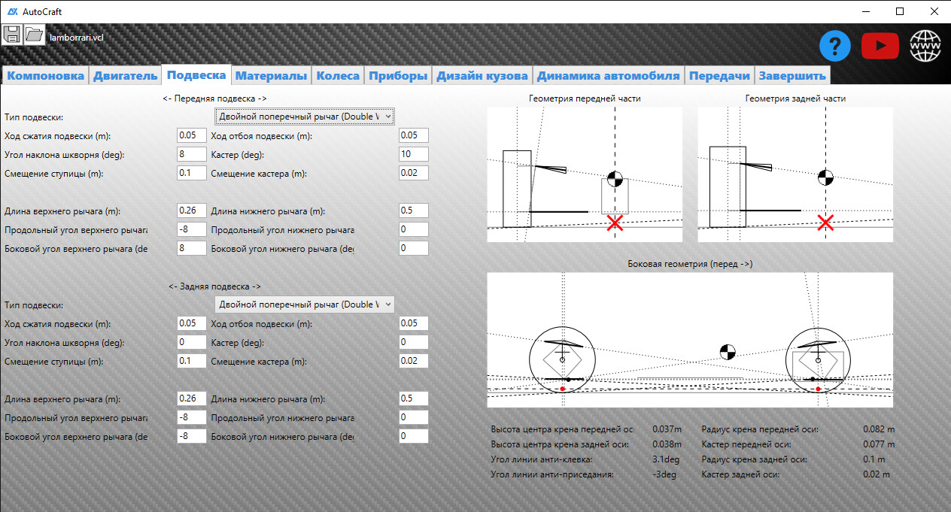Click front Кастер (deg) field
The width and height of the screenshot is (951, 512).
click(413, 154)
